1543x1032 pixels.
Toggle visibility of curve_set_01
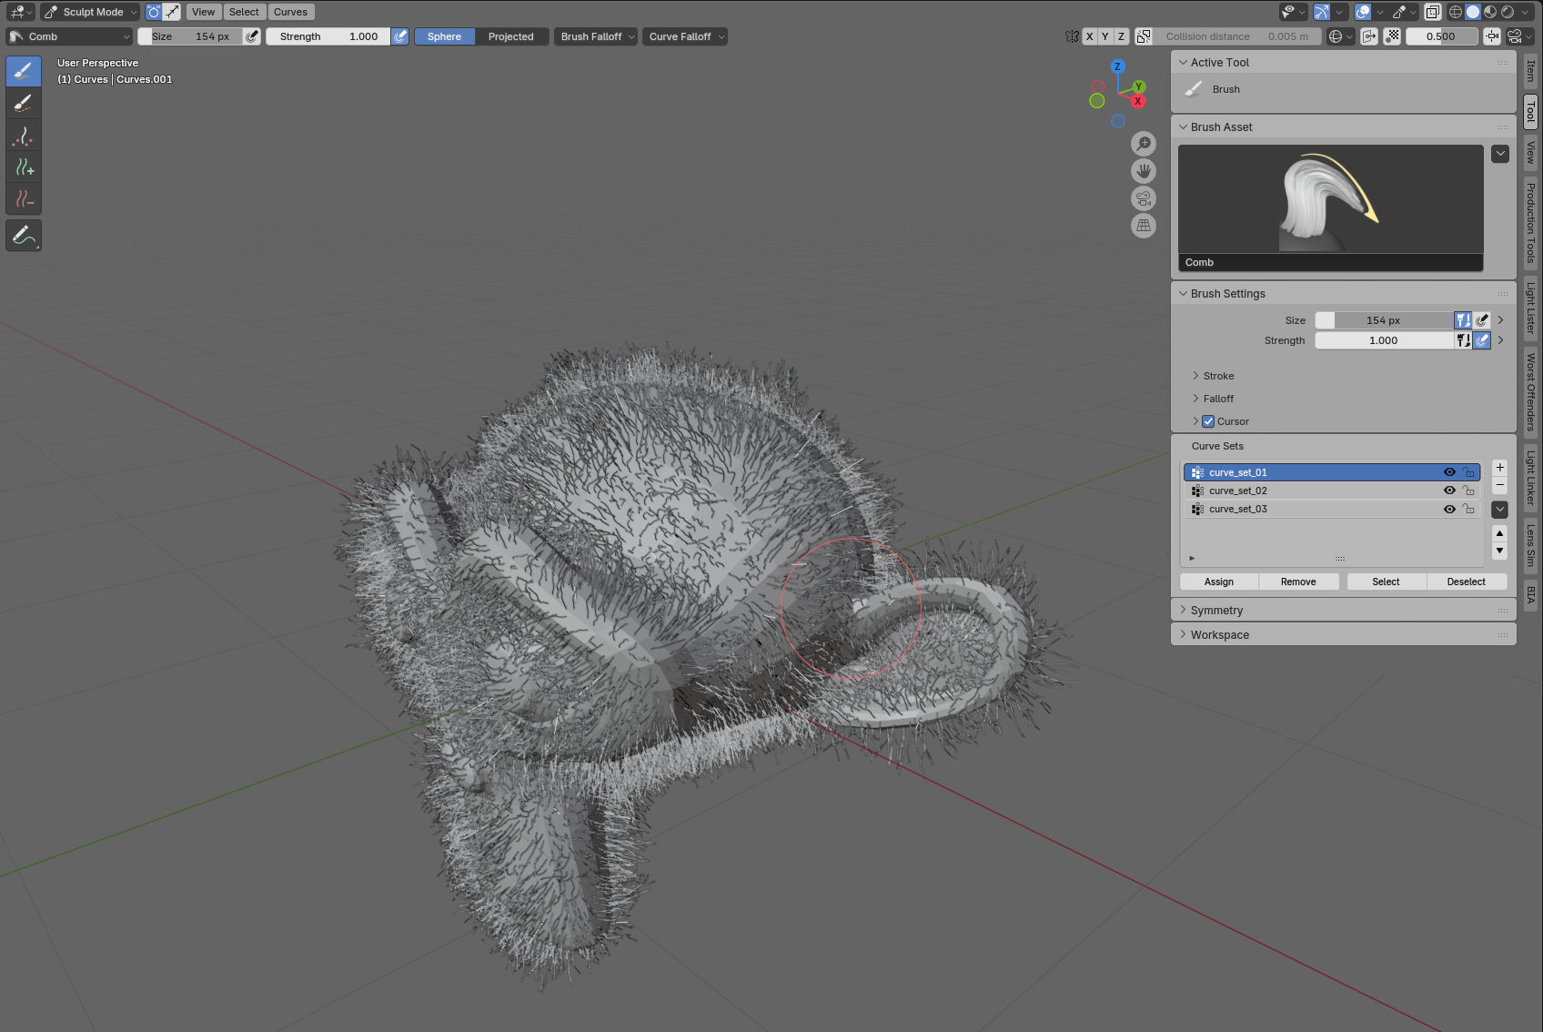pos(1449,472)
